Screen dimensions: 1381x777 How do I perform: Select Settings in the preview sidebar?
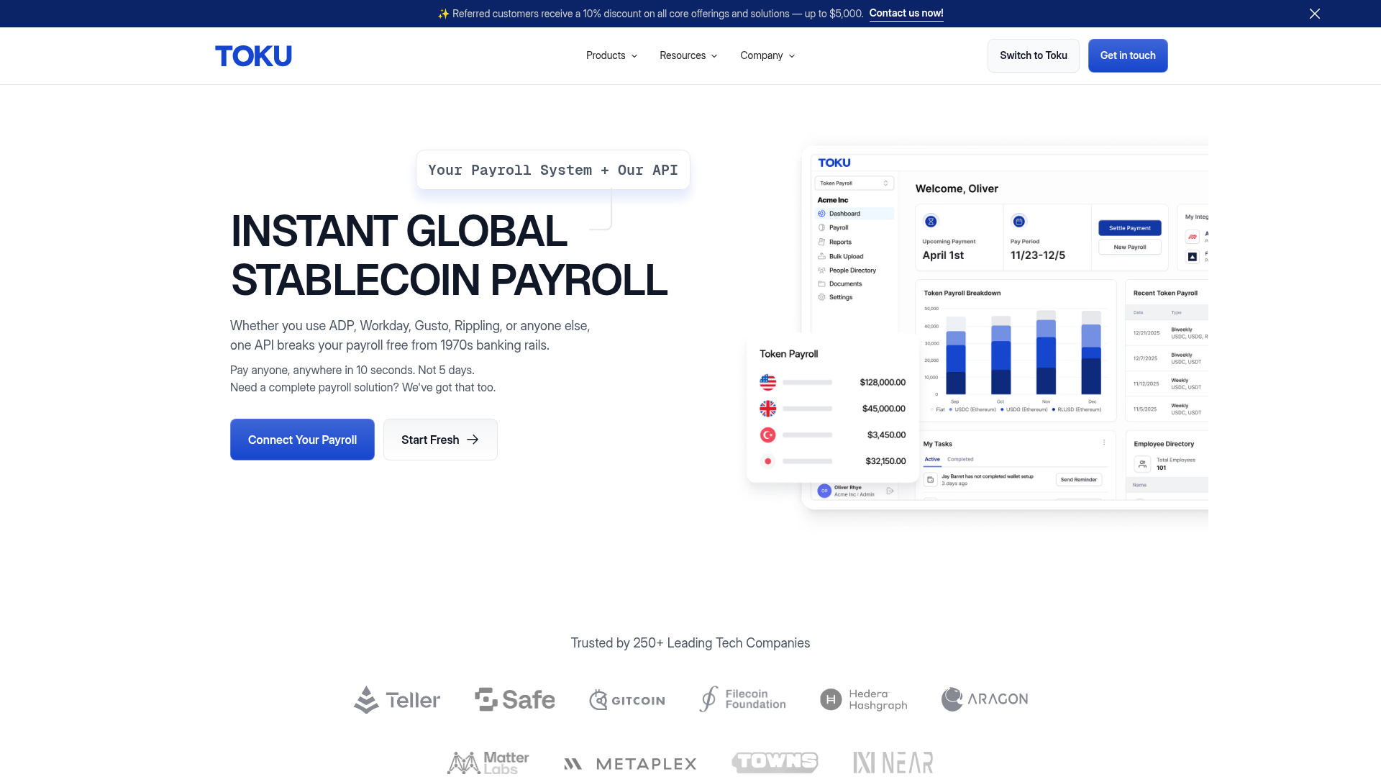point(835,297)
